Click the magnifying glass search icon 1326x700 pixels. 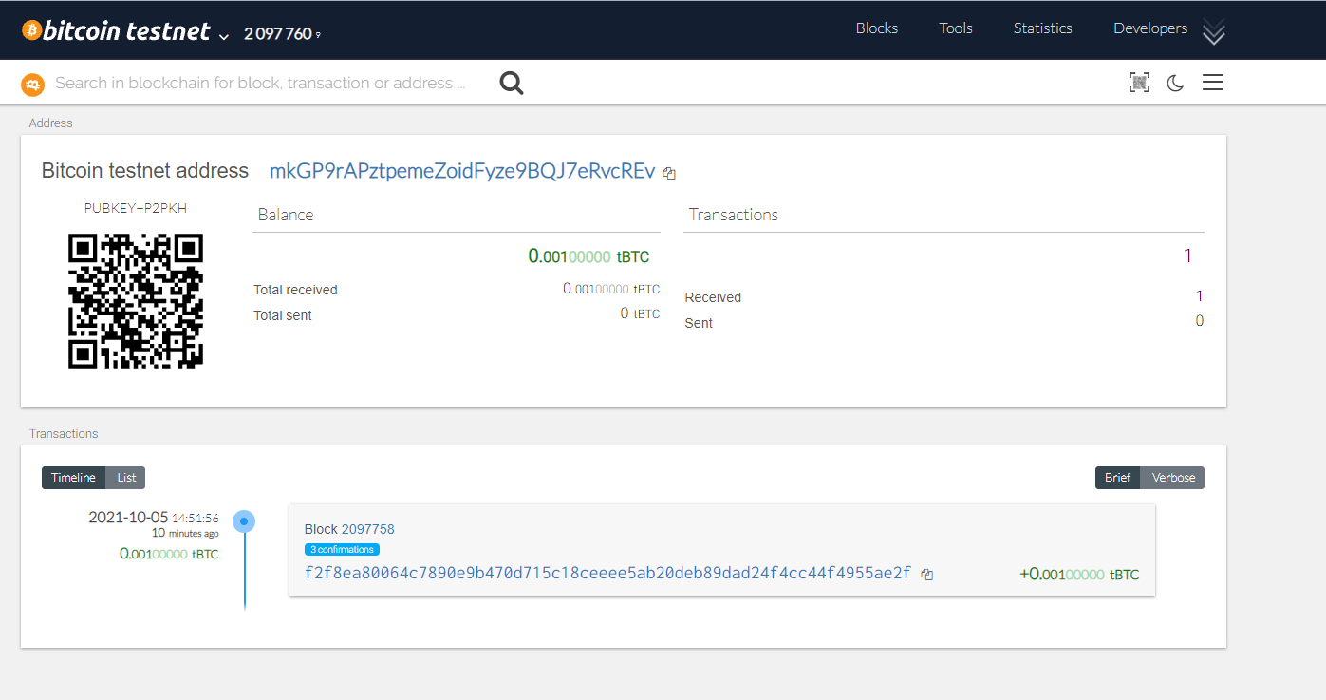[512, 84]
